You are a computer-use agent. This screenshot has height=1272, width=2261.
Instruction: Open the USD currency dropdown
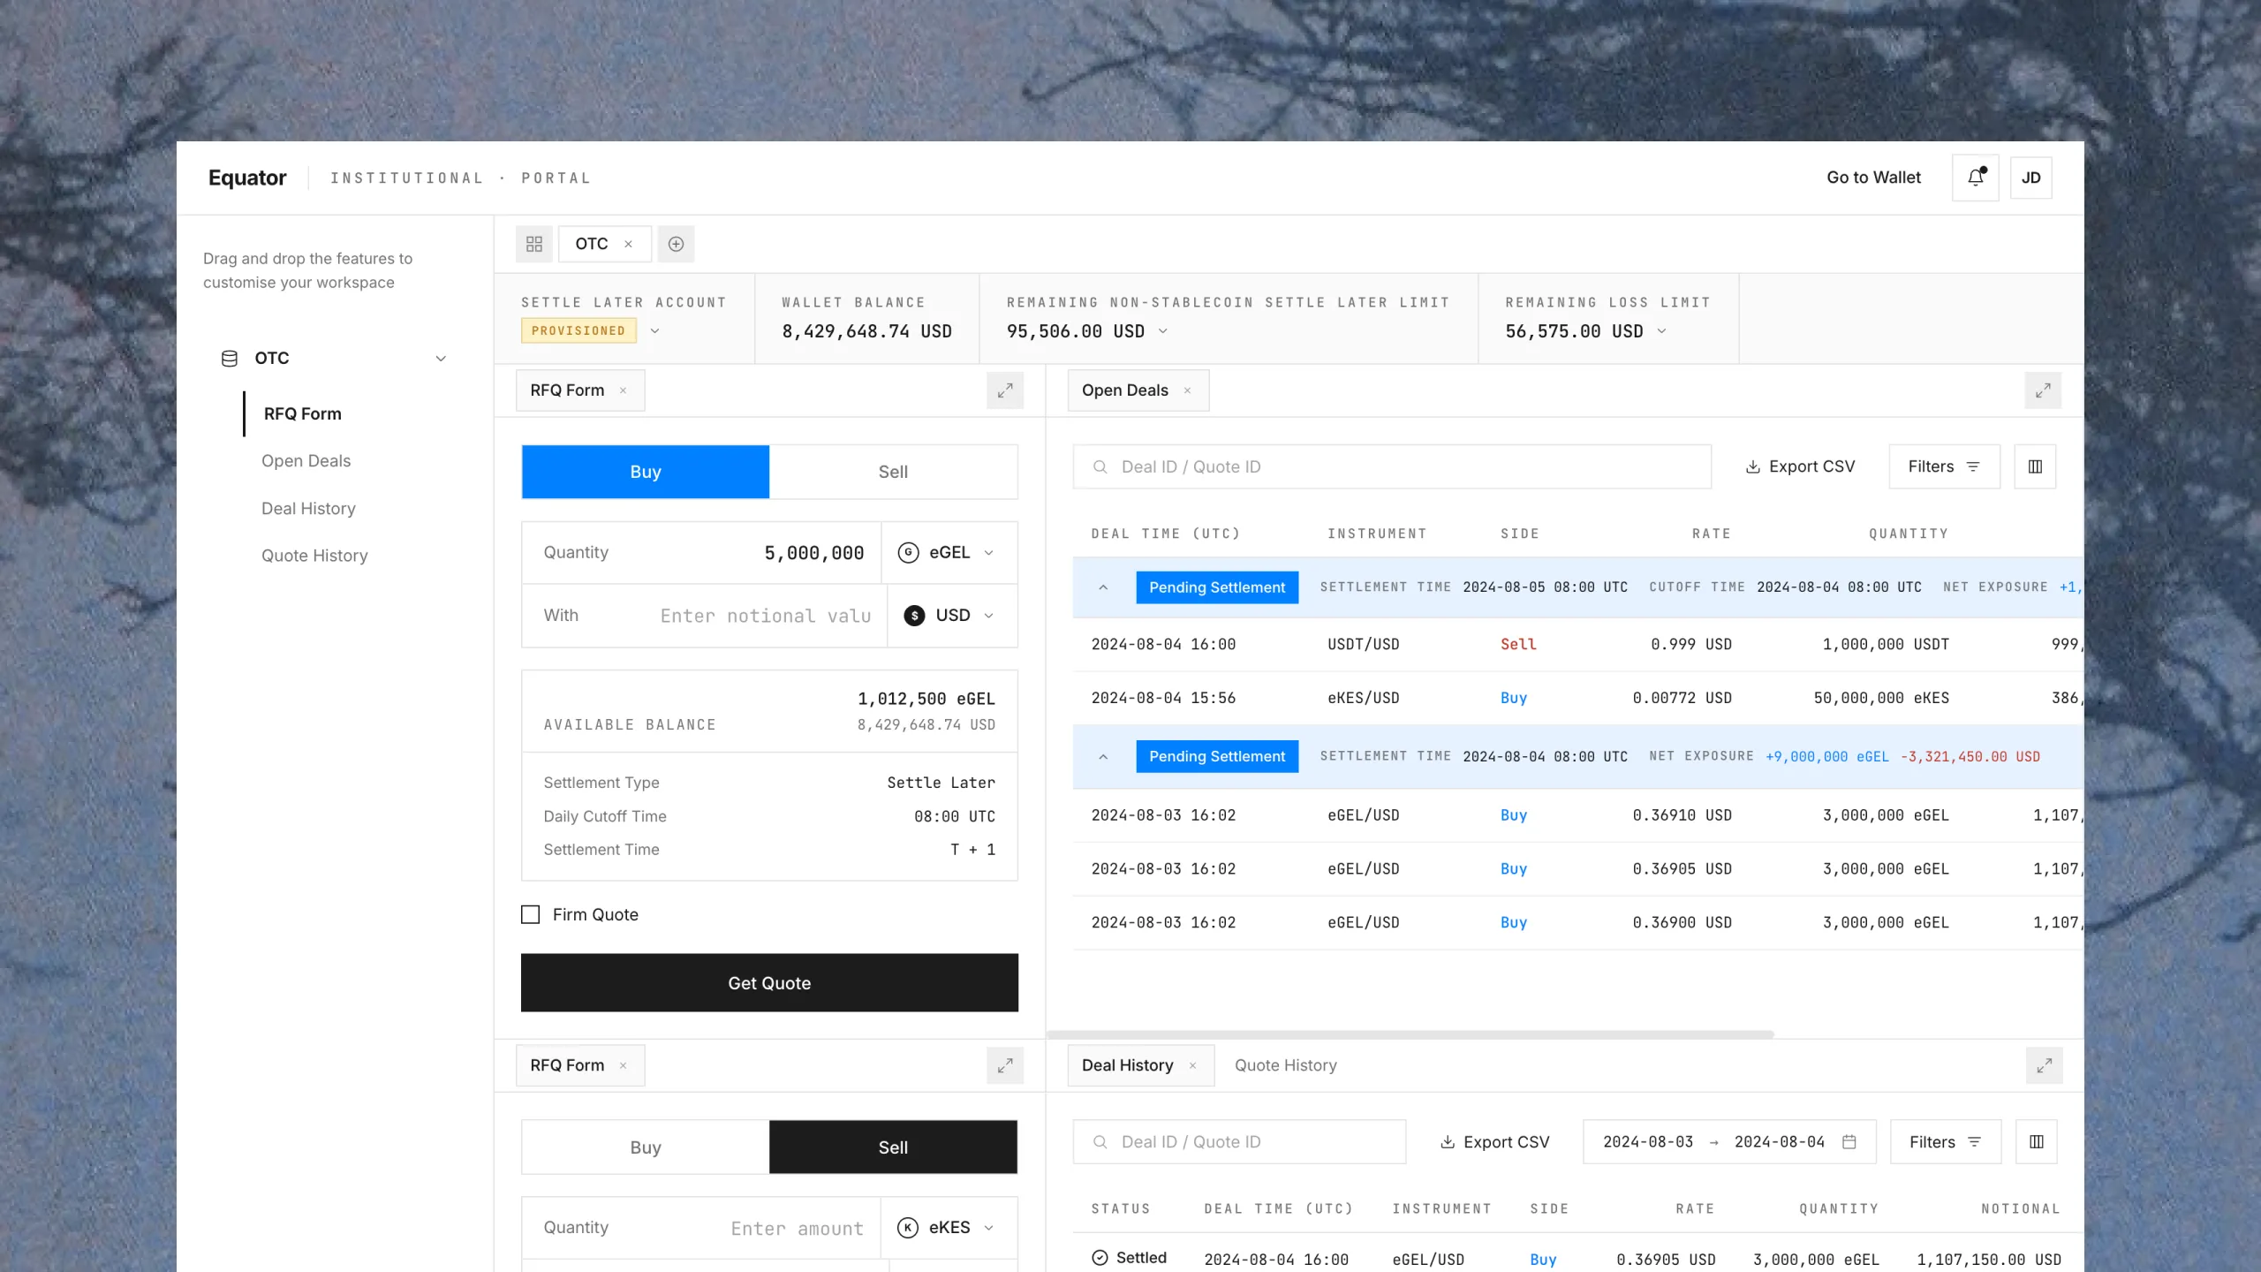[952, 616]
